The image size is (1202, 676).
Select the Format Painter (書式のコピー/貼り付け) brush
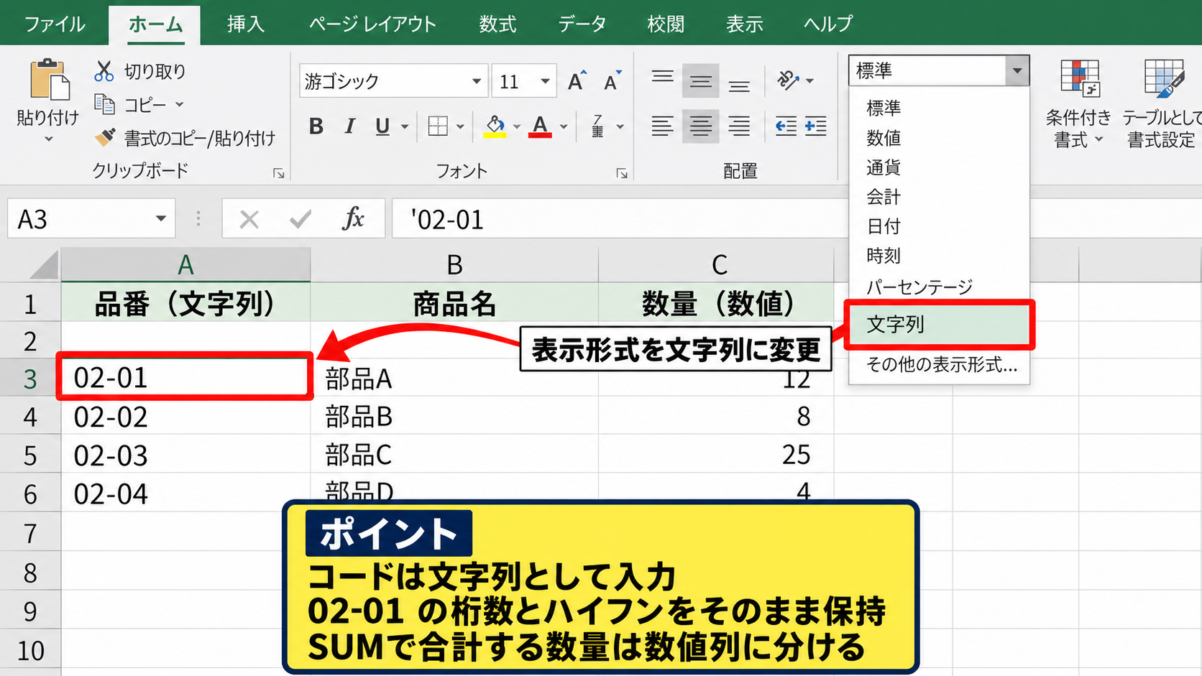[x=105, y=137]
